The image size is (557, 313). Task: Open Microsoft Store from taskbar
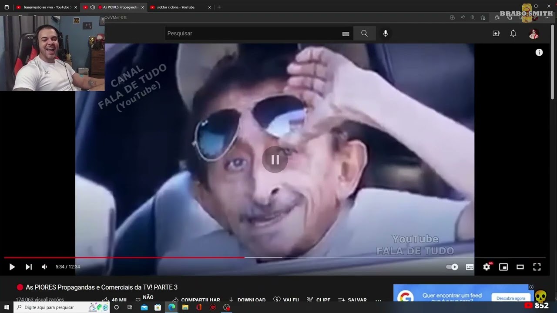coord(158,307)
